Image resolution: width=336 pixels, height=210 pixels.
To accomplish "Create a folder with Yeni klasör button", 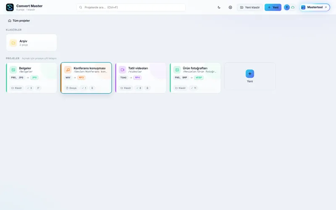I will pyautogui.click(x=250, y=7).
